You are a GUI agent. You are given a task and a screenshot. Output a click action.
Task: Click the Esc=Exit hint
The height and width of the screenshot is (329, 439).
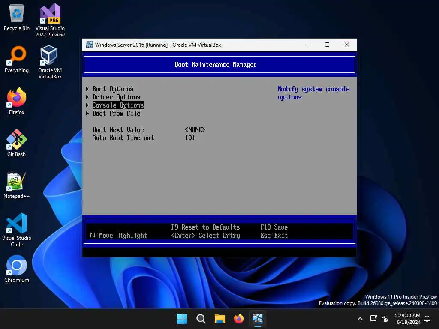274,235
